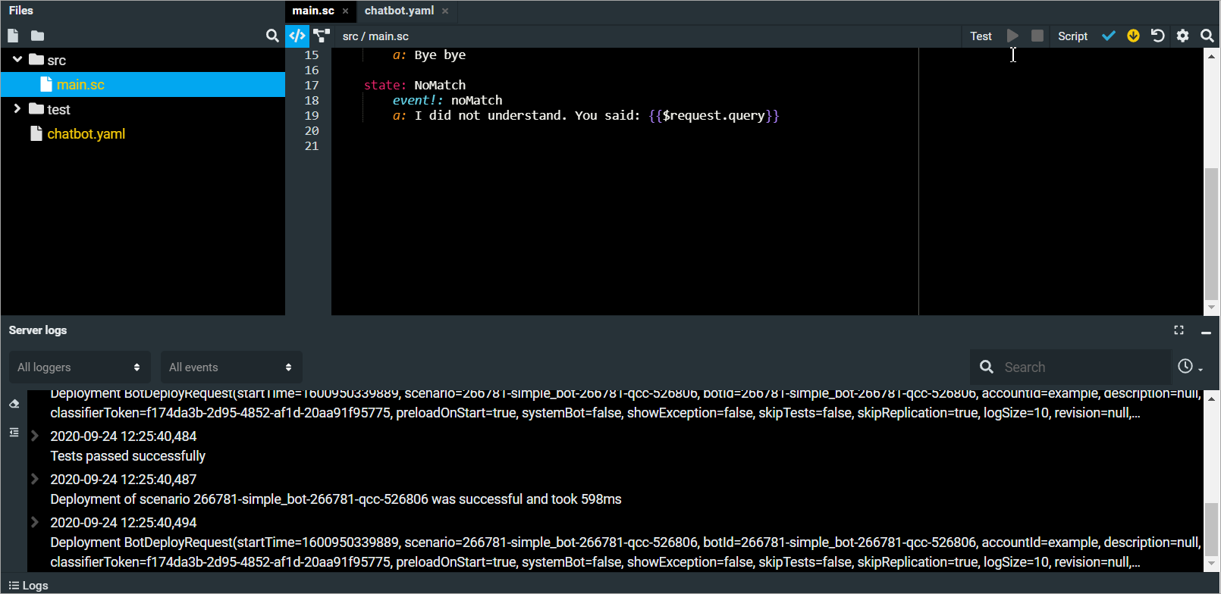The image size is (1221, 594).
Task: Click the revert arrow icon in toolbar
Action: (1157, 36)
